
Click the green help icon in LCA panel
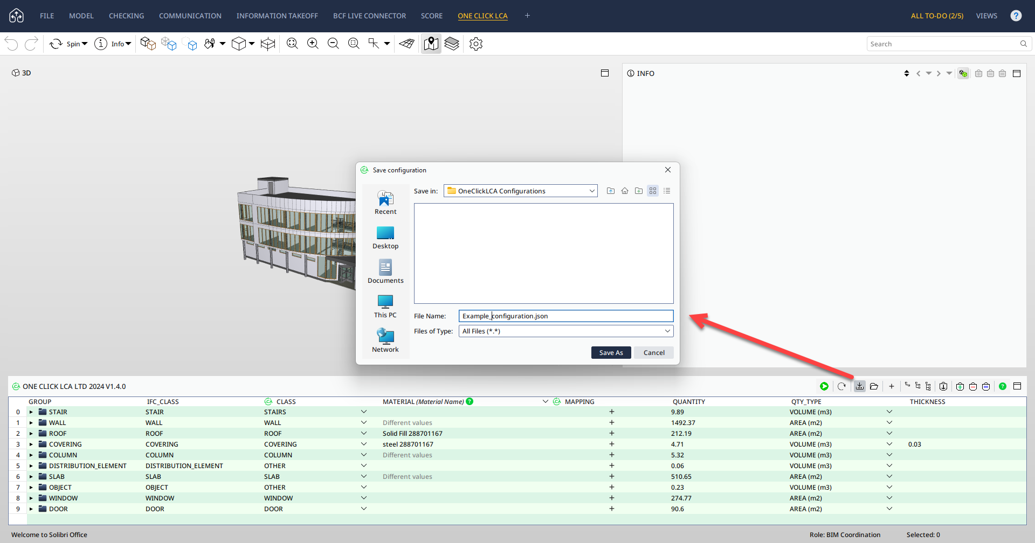[x=1003, y=386]
